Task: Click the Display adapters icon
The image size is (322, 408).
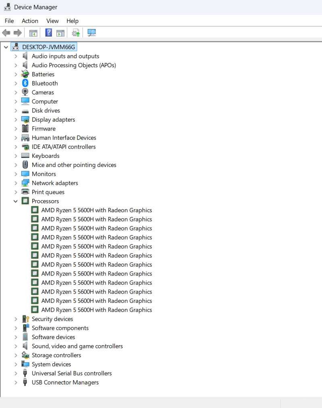Action: [x=25, y=120]
